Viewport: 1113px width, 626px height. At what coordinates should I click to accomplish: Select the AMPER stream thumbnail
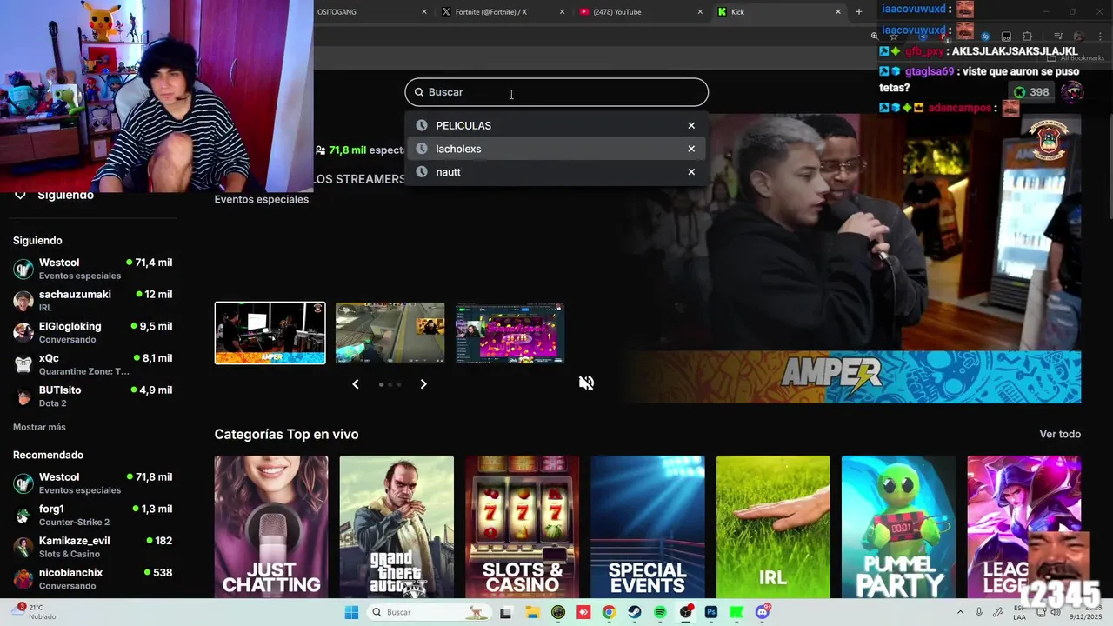pyautogui.click(x=270, y=333)
